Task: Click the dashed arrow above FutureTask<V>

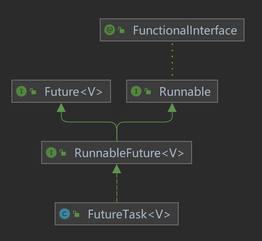Action: pos(117,190)
